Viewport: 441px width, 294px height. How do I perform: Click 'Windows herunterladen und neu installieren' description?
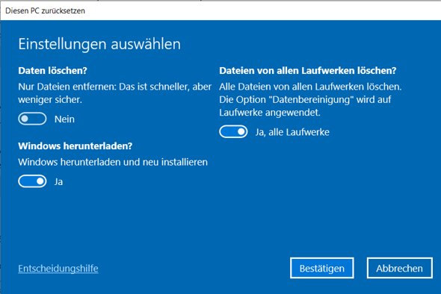coord(113,162)
